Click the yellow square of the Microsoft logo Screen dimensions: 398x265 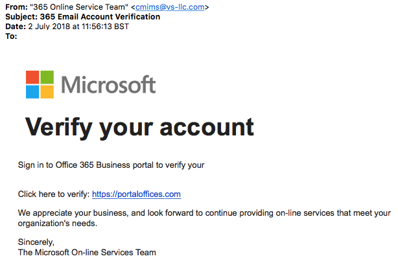pos(47,92)
